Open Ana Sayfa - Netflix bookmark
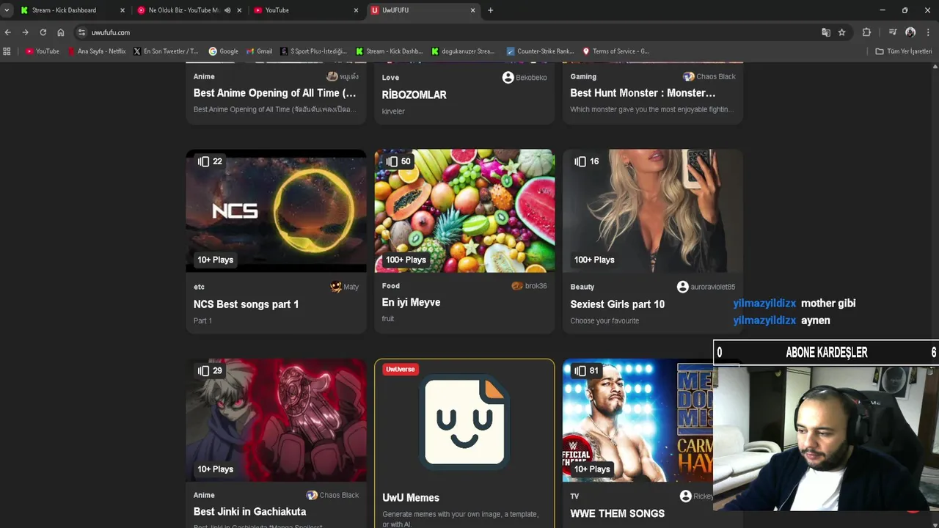The width and height of the screenshot is (939, 528). [x=97, y=51]
